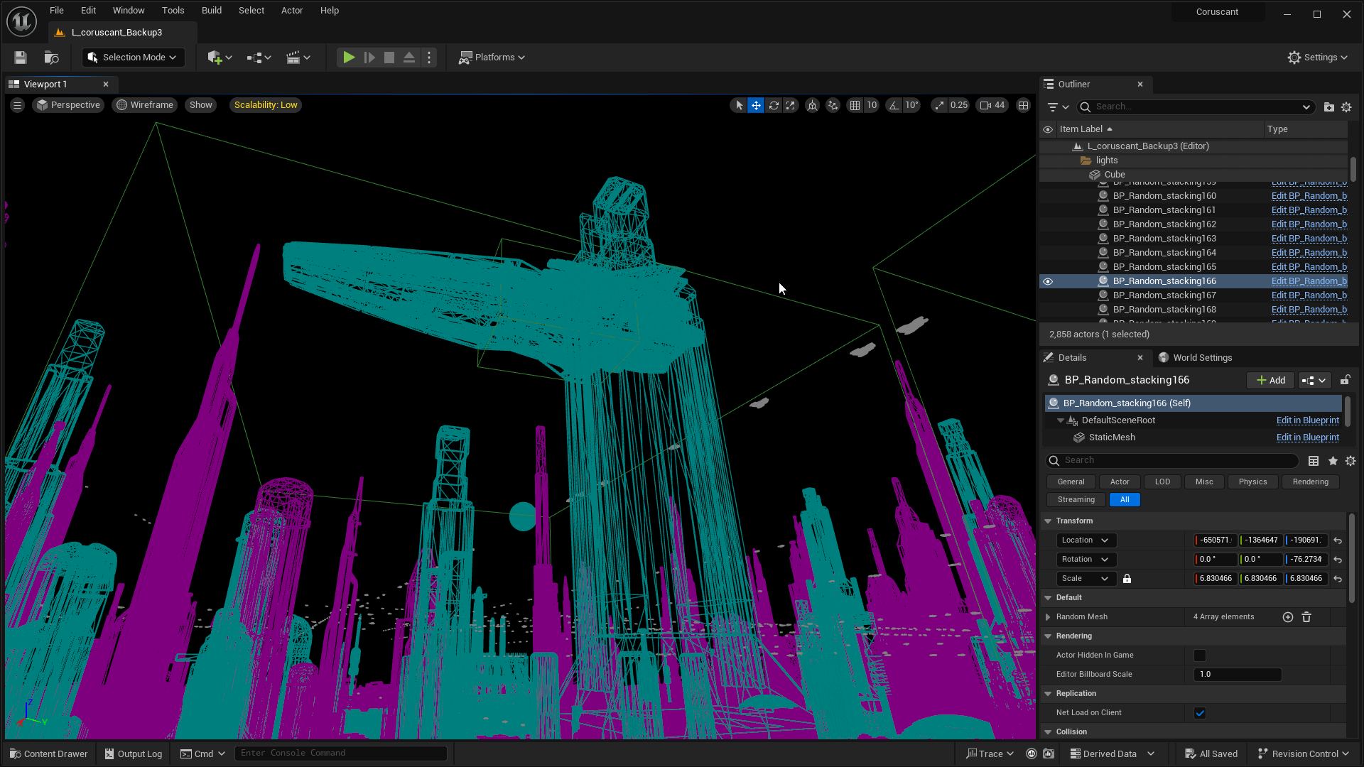Open the Output Log
The width and height of the screenshot is (1364, 767).
[134, 754]
